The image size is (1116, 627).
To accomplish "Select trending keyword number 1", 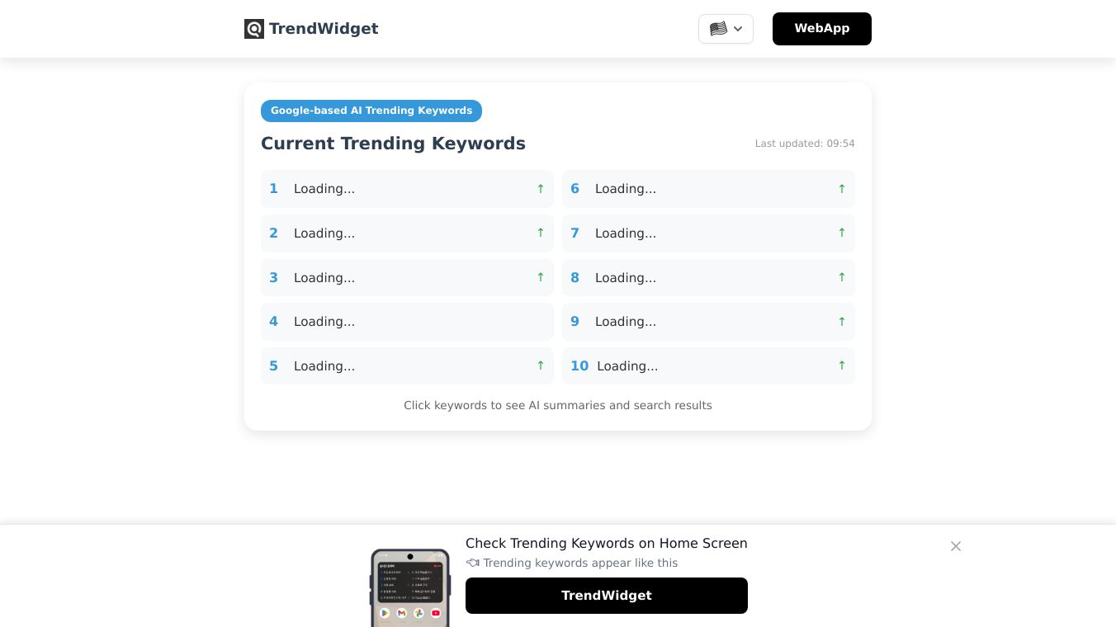I will (407, 189).
